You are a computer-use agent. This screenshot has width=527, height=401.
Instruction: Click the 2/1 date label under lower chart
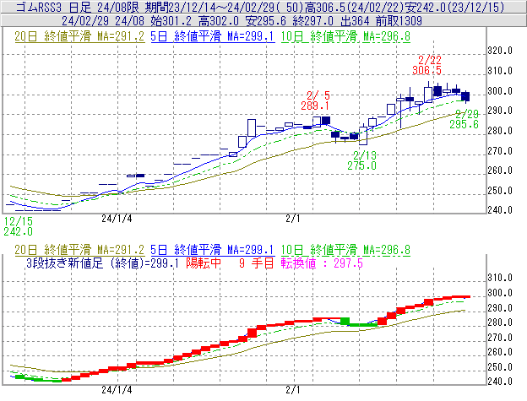pos(293,390)
